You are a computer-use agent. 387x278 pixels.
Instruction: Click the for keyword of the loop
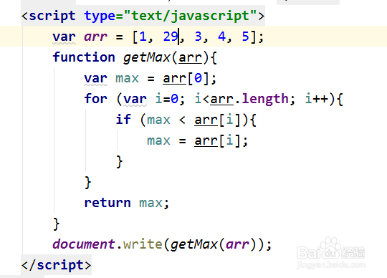pyautogui.click(x=95, y=99)
